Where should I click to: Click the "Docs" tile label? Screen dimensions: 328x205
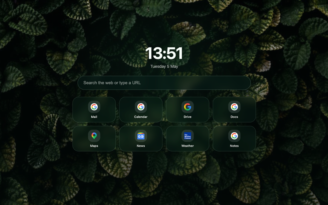(x=234, y=117)
